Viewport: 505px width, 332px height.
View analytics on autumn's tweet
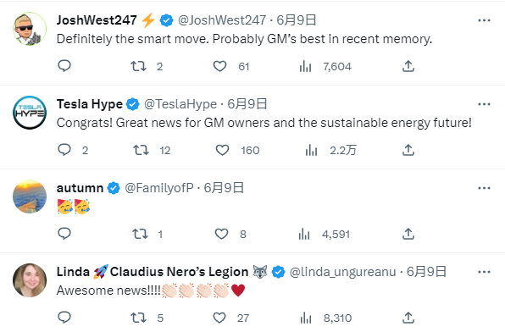pyautogui.click(x=304, y=234)
